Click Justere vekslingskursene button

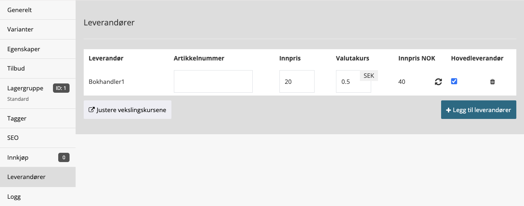[127, 110]
